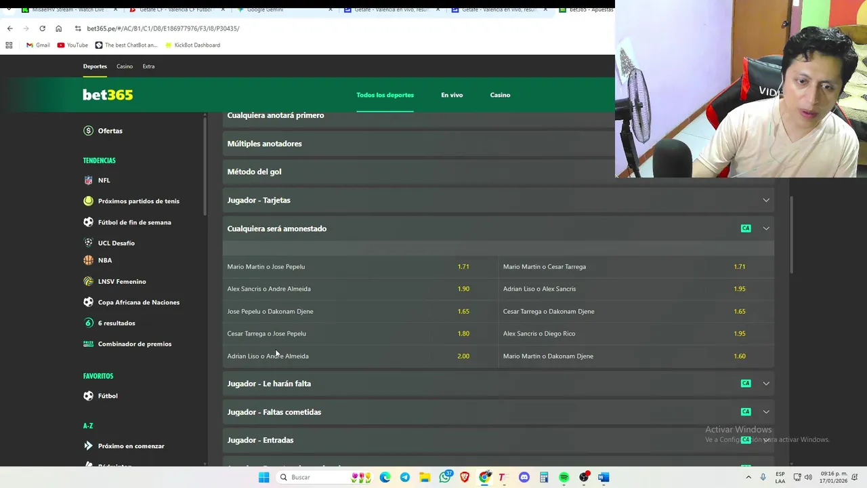Screen dimensions: 867x488
Task: Open the Gmail bookmark
Action: tap(38, 45)
